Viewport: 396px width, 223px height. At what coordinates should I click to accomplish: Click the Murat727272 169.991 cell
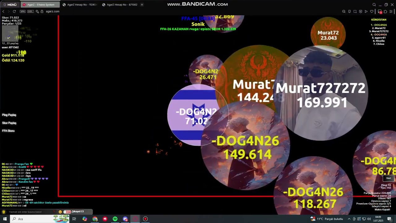coord(321,93)
